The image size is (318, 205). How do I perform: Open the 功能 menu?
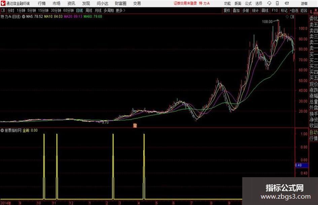227,3
